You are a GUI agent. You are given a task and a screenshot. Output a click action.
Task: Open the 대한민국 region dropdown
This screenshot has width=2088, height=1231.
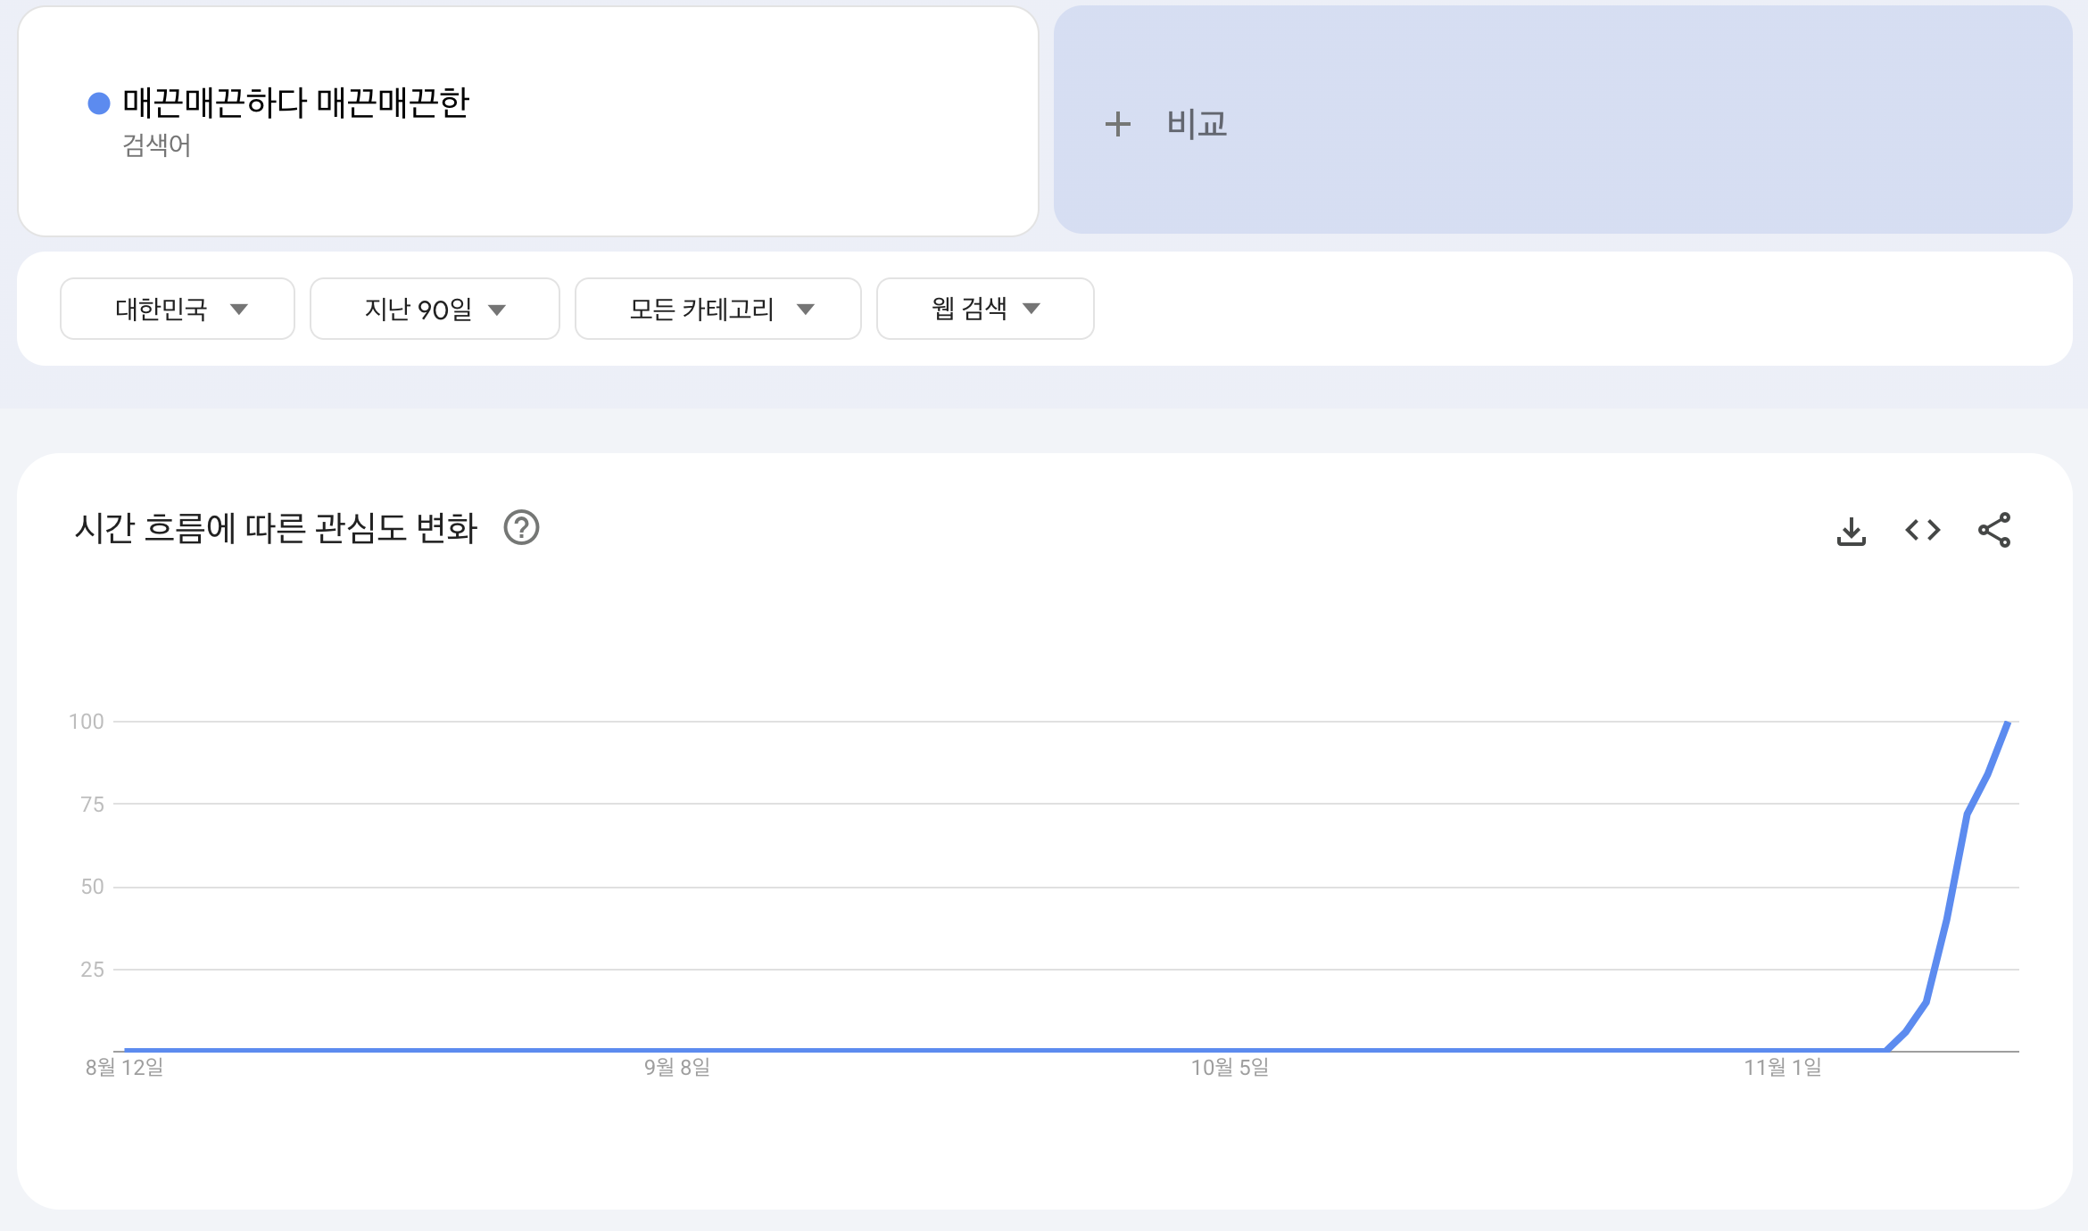(x=177, y=309)
